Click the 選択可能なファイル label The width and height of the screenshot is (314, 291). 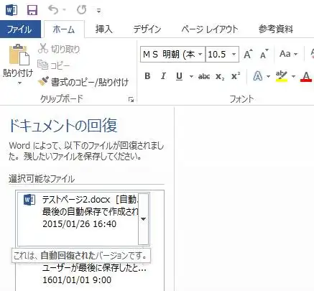tap(42, 179)
